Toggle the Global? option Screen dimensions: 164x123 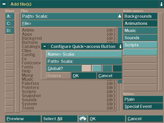click(64, 68)
